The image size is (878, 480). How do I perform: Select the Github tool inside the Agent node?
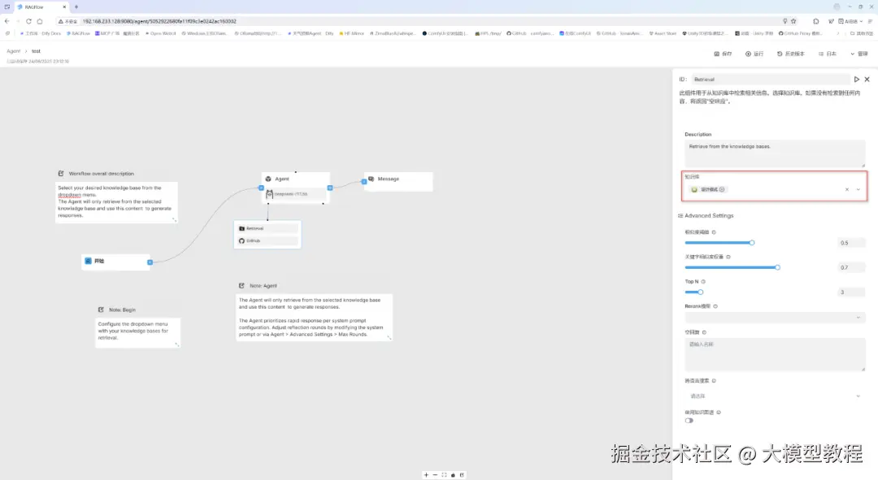(x=267, y=240)
